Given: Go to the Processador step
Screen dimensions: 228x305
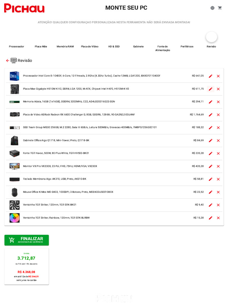Looking at the screenshot, I should point(17,46).
